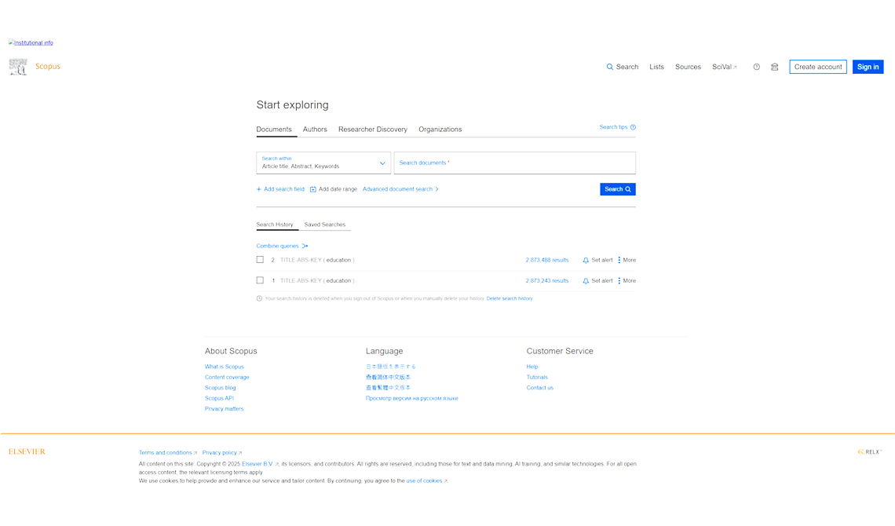Click the Elsevier footer logo
The width and height of the screenshot is (895, 526).
[27, 452]
